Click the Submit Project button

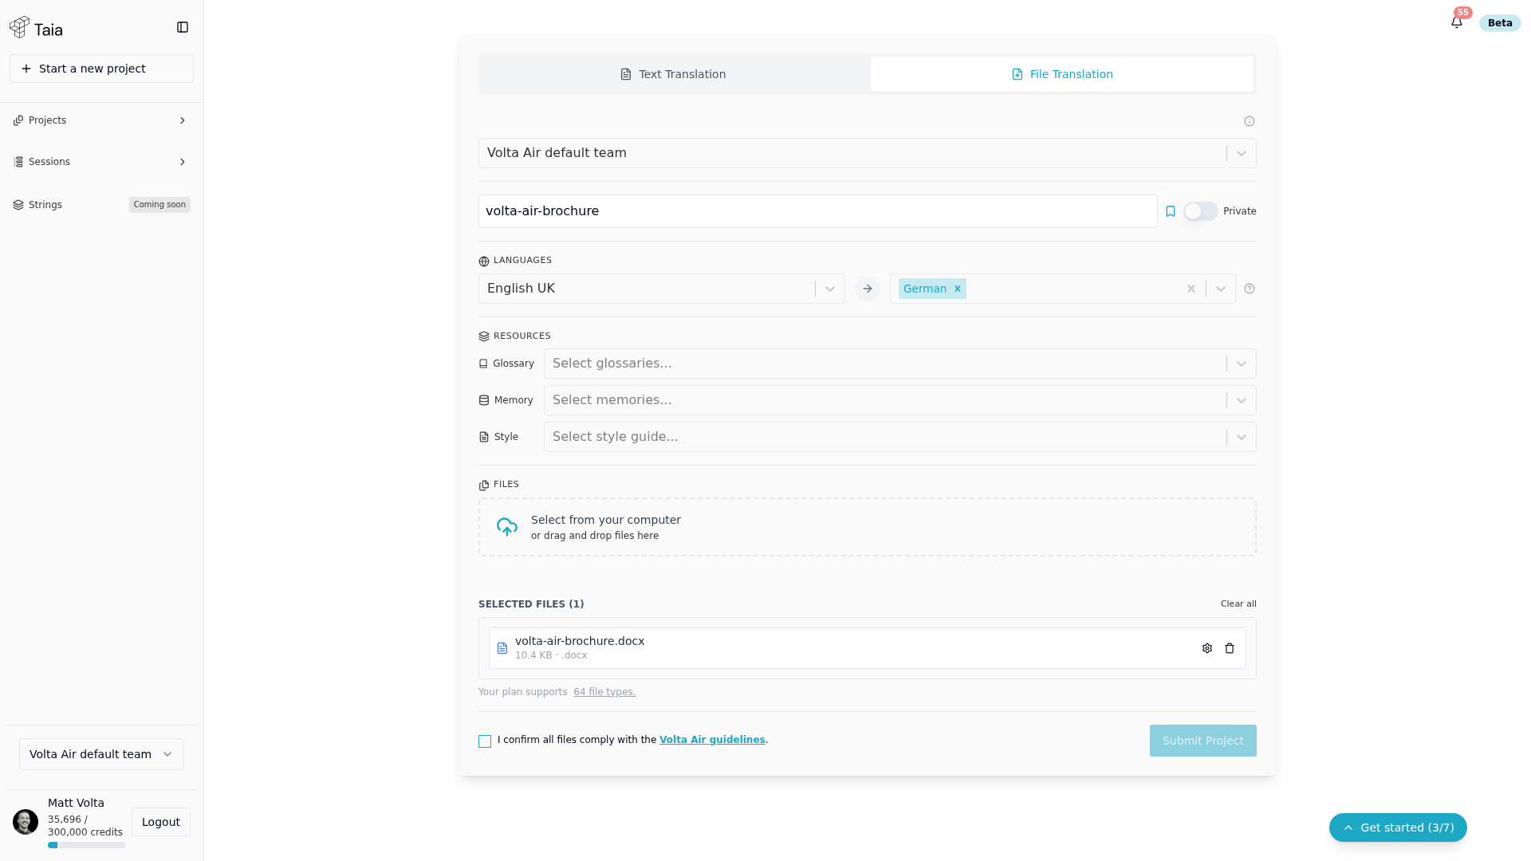[x=1202, y=741]
